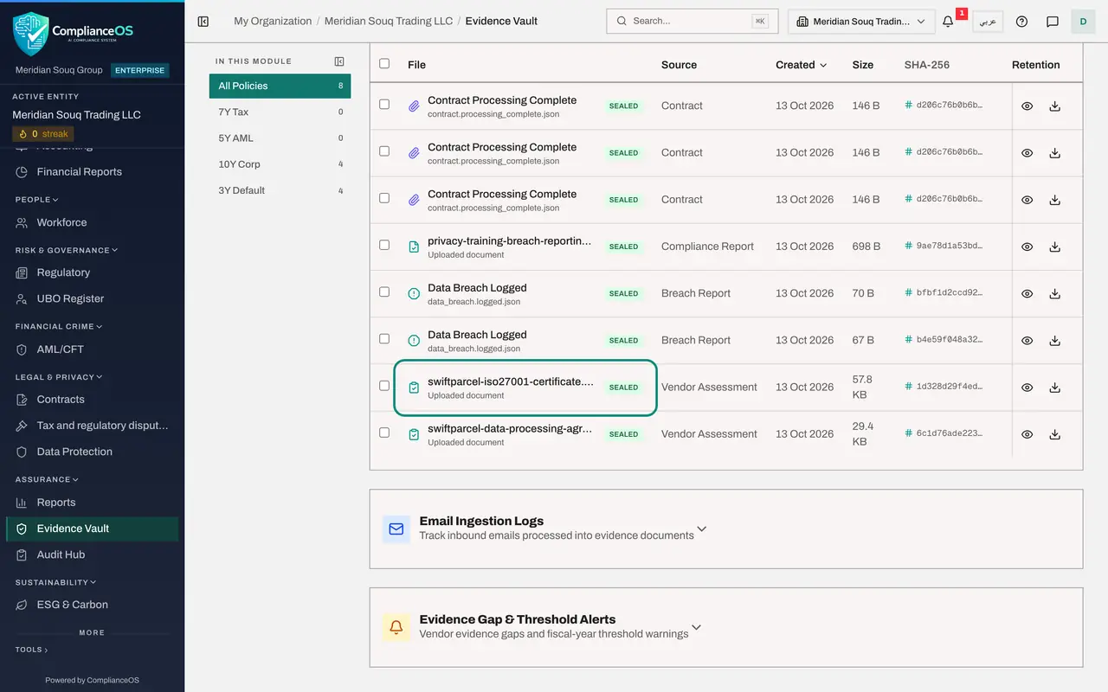Download the 67 B Data Breach Logged file

[1054, 340]
